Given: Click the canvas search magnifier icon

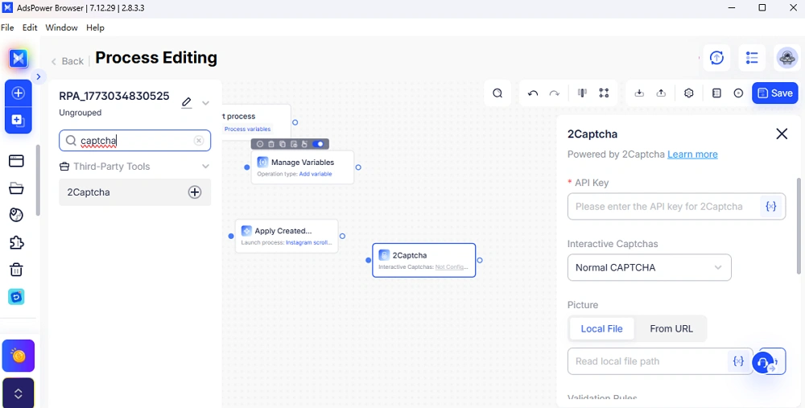Looking at the screenshot, I should coord(497,93).
